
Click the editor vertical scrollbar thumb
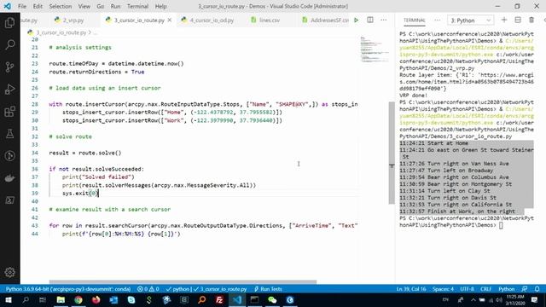click(392, 153)
